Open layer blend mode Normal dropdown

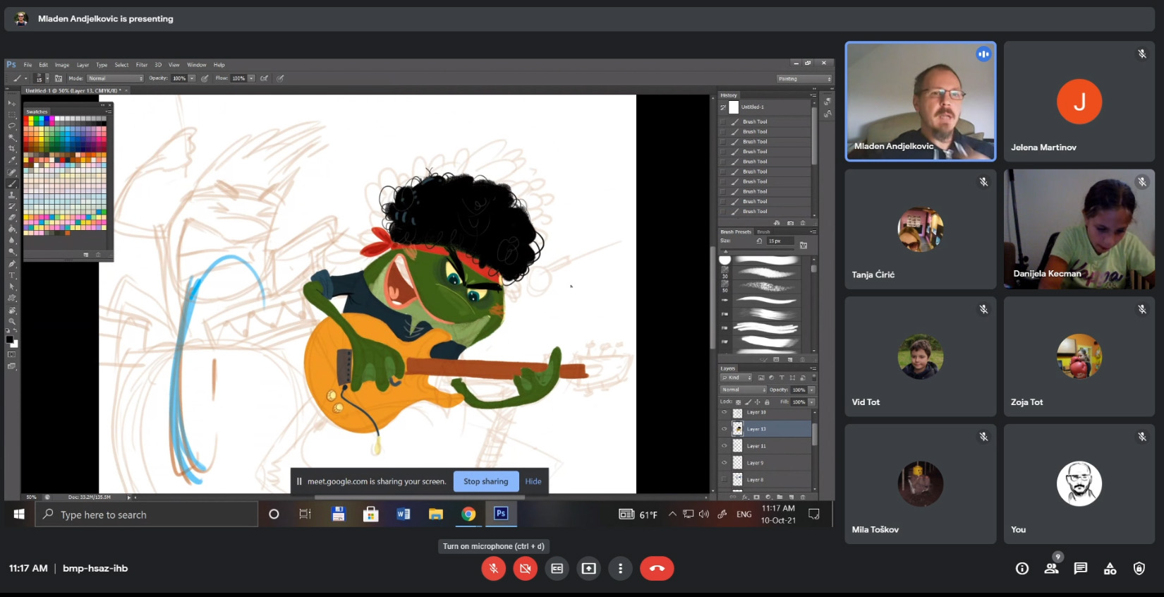743,390
